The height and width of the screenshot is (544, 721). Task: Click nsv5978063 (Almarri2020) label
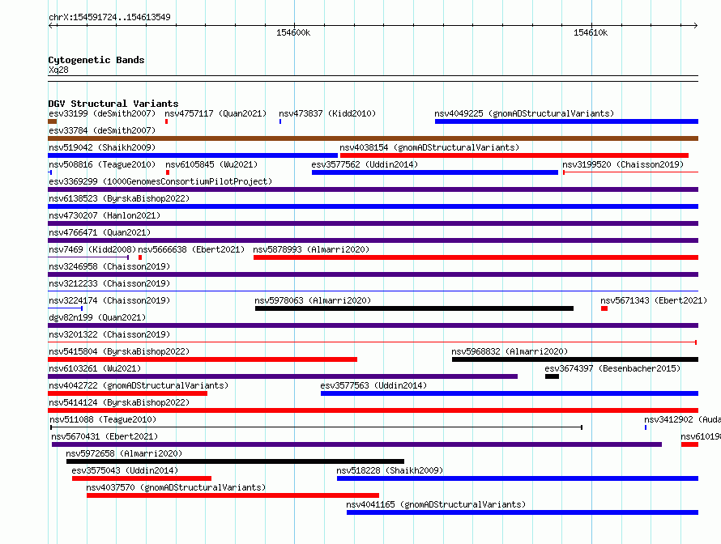[313, 300]
